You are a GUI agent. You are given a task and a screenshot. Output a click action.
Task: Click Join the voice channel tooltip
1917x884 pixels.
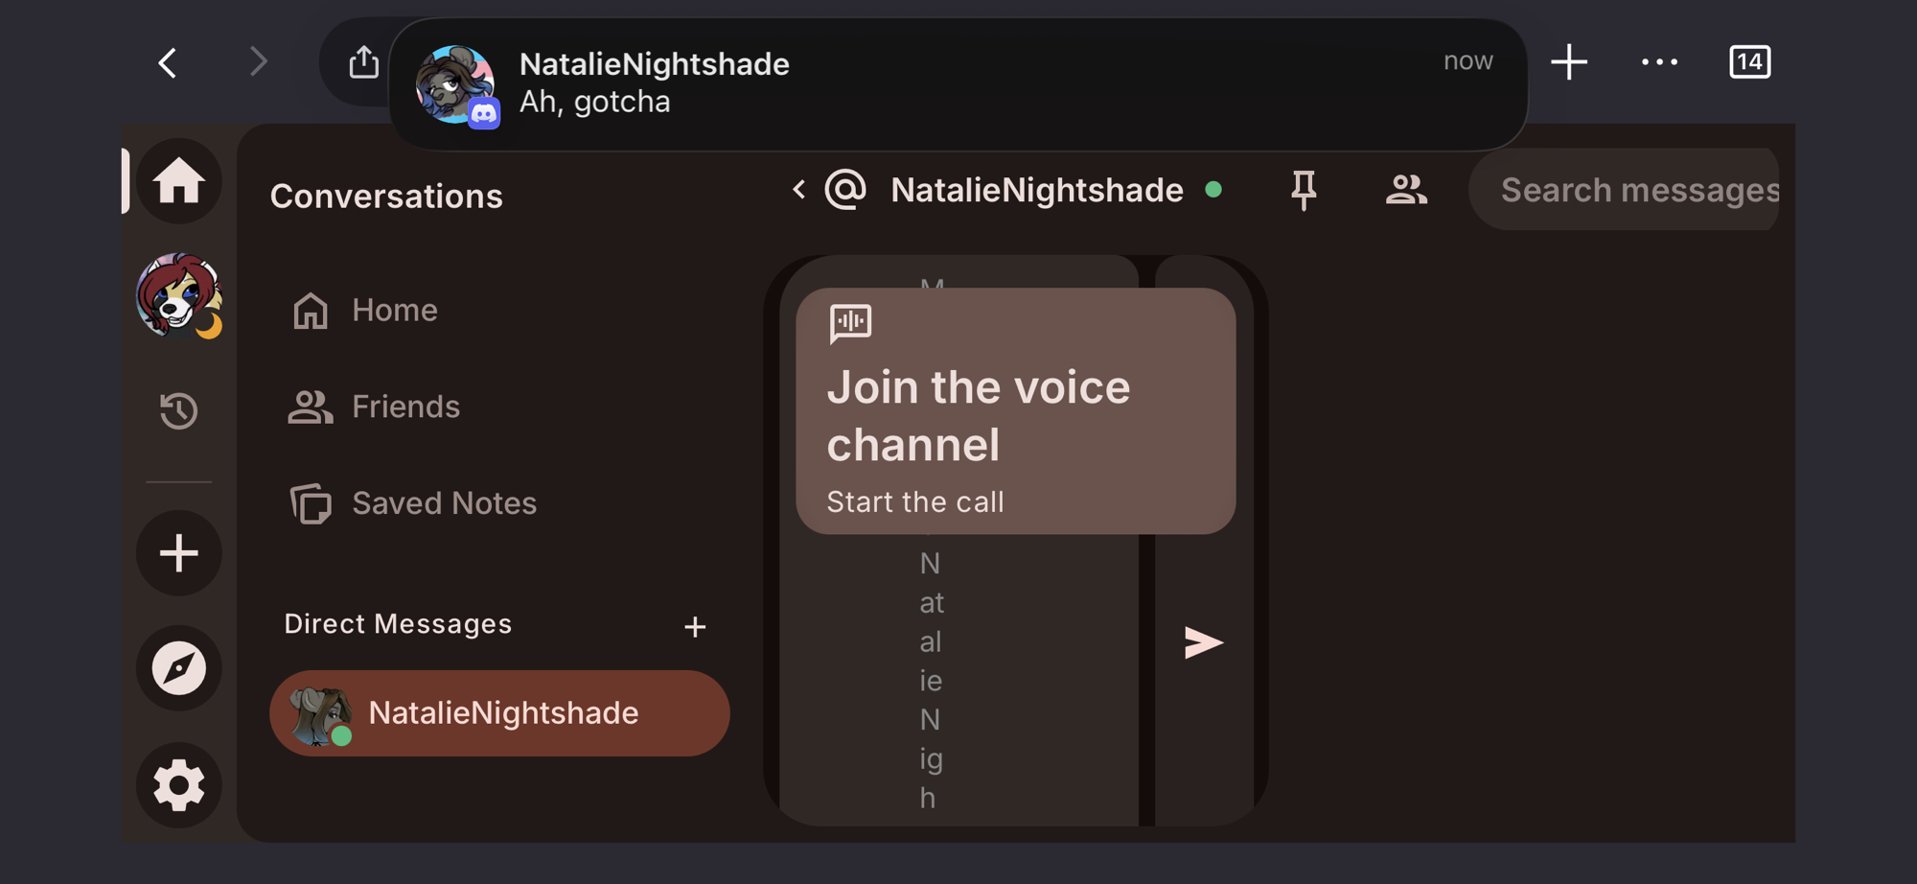[x=1015, y=411]
